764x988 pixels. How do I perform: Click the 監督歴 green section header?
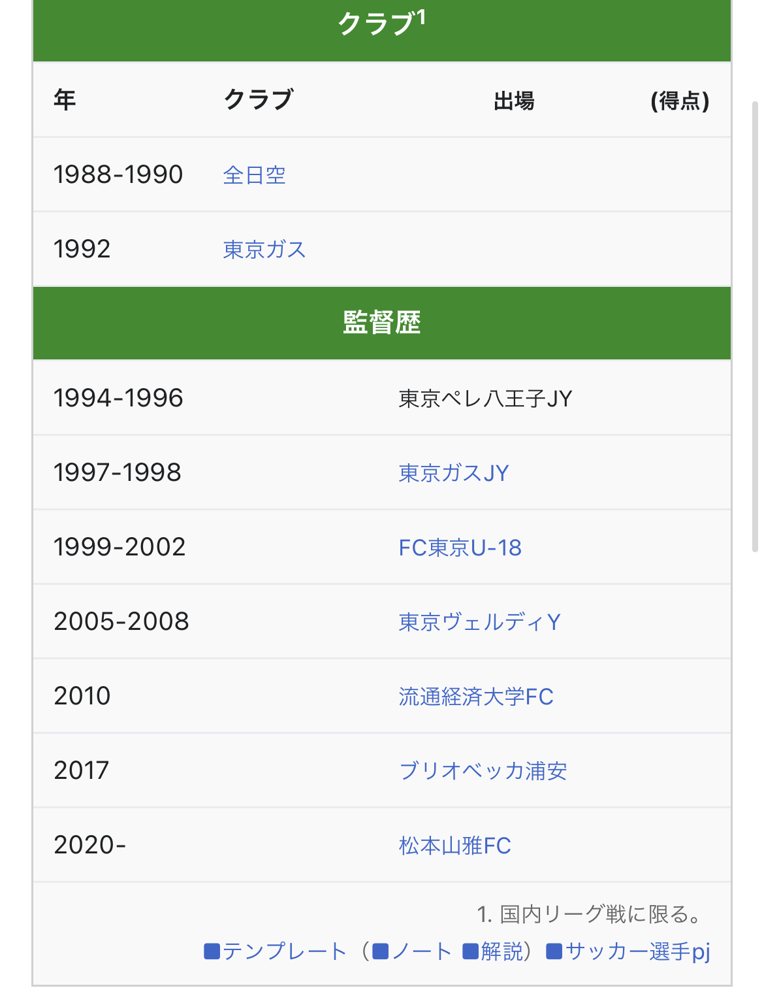382,323
